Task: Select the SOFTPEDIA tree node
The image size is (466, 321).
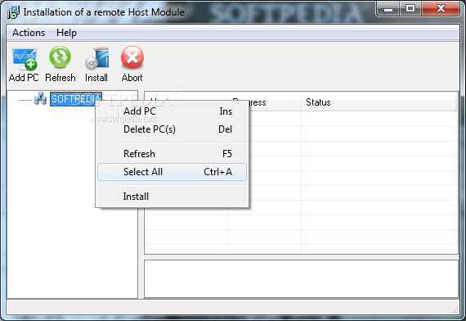Action: (x=76, y=98)
